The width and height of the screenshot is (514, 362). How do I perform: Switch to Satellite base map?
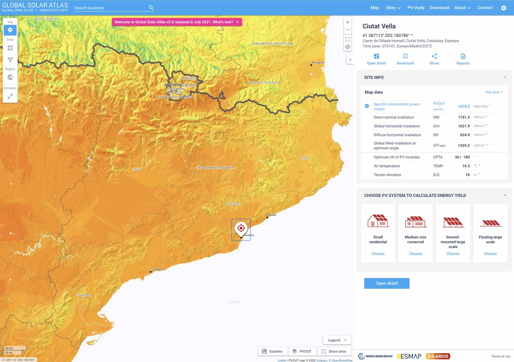point(273,351)
